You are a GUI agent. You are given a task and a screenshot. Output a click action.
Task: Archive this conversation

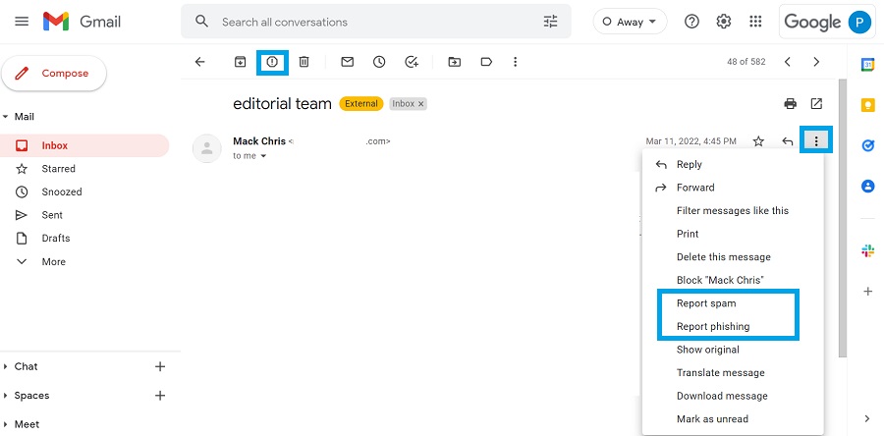(241, 62)
